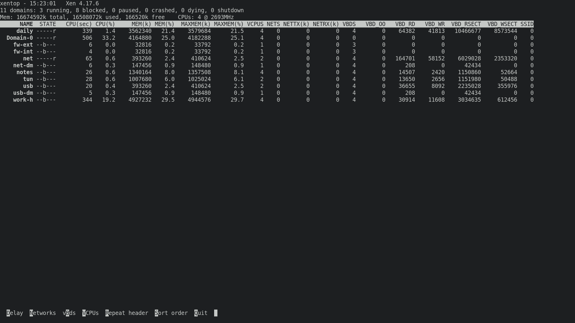This screenshot has height=323, width=575.
Task: Select the usb domain name
Action: (28, 86)
